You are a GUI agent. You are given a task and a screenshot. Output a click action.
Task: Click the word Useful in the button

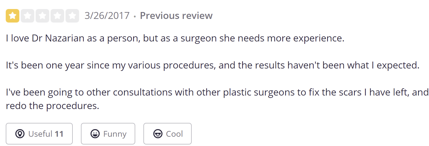pyautogui.click(x=40, y=134)
